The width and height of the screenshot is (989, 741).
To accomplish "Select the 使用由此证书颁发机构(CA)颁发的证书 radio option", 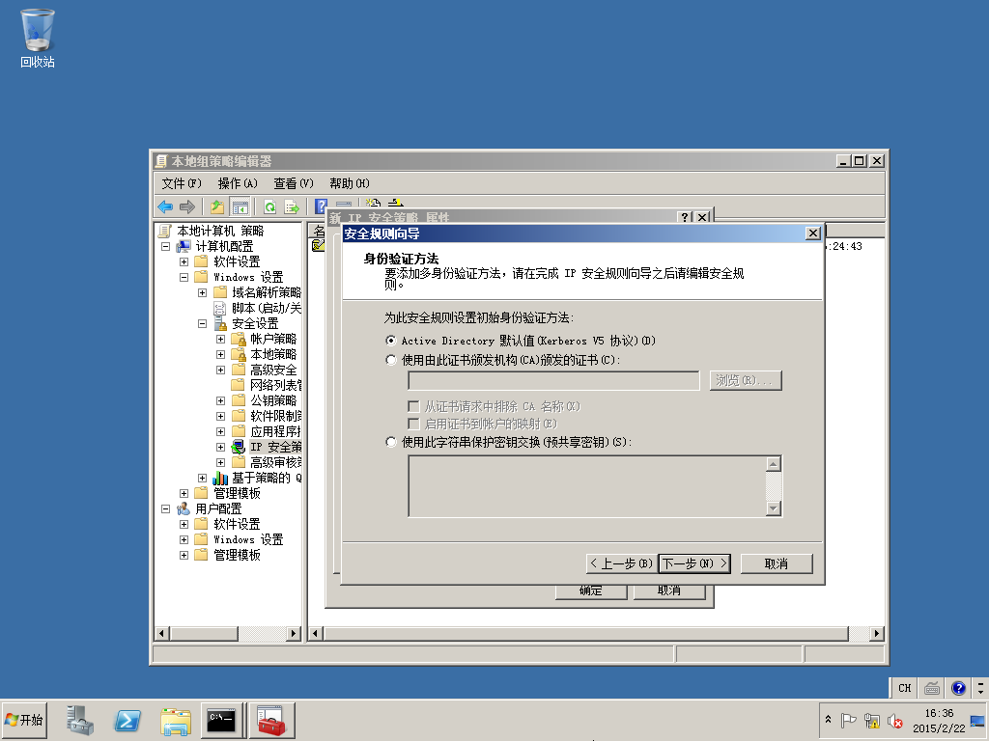I will click(391, 361).
